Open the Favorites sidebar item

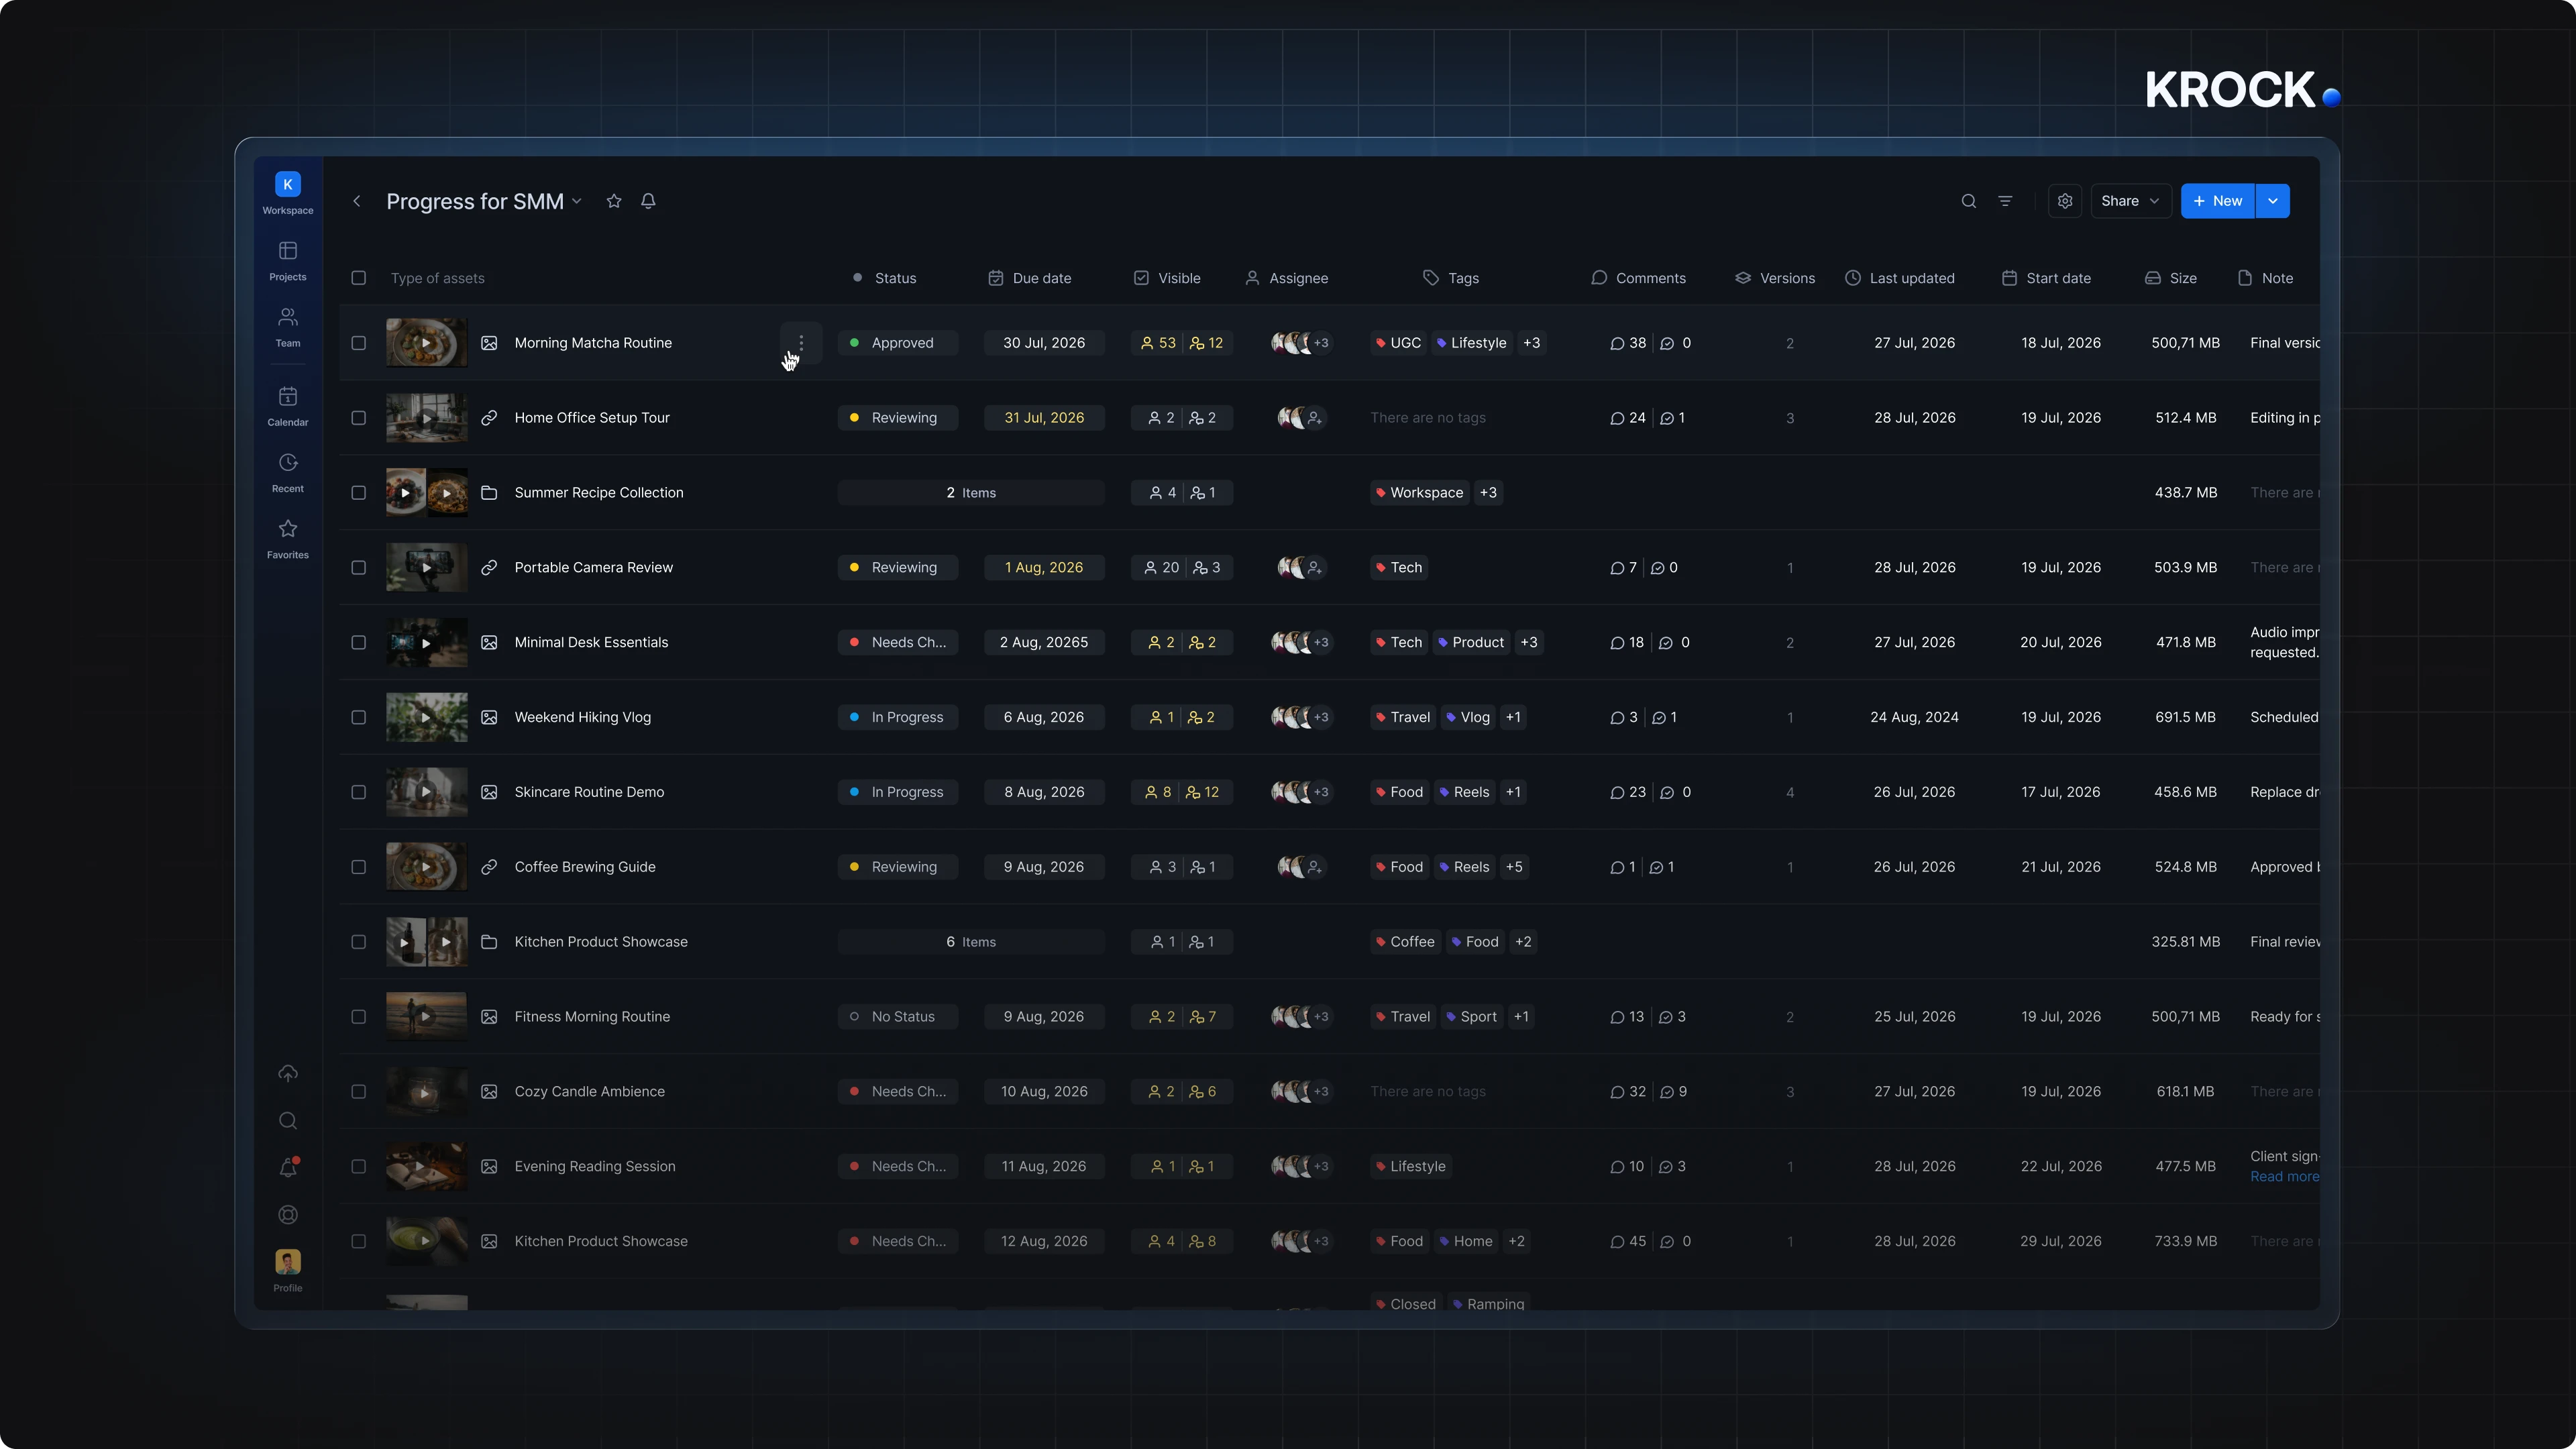point(287,538)
